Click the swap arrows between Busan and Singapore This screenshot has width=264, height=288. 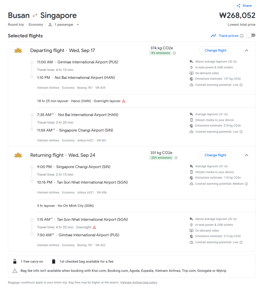(x=35, y=16)
